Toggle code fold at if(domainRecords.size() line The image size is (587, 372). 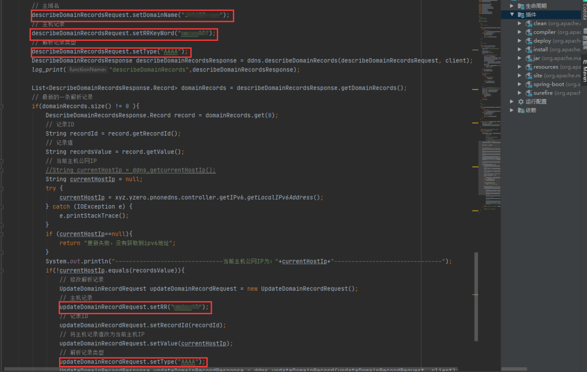(2, 106)
